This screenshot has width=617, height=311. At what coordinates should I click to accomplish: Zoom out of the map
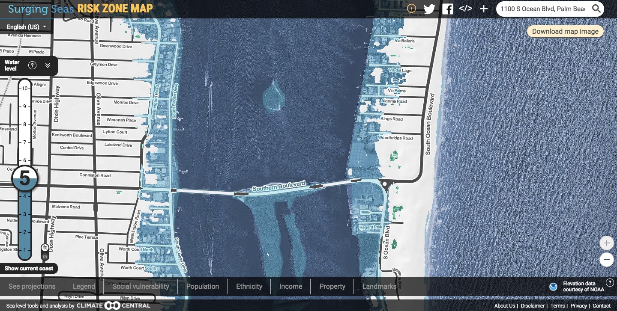[606, 259]
